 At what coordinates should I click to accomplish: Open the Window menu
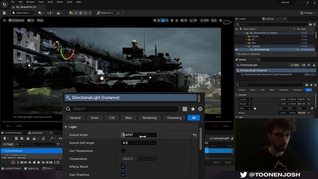click(x=30, y=2)
